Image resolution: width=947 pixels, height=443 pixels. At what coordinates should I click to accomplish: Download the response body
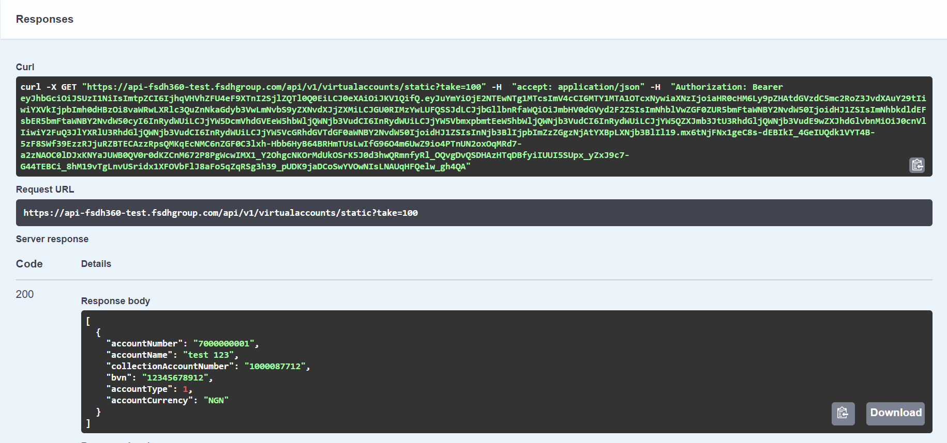pyautogui.click(x=895, y=413)
